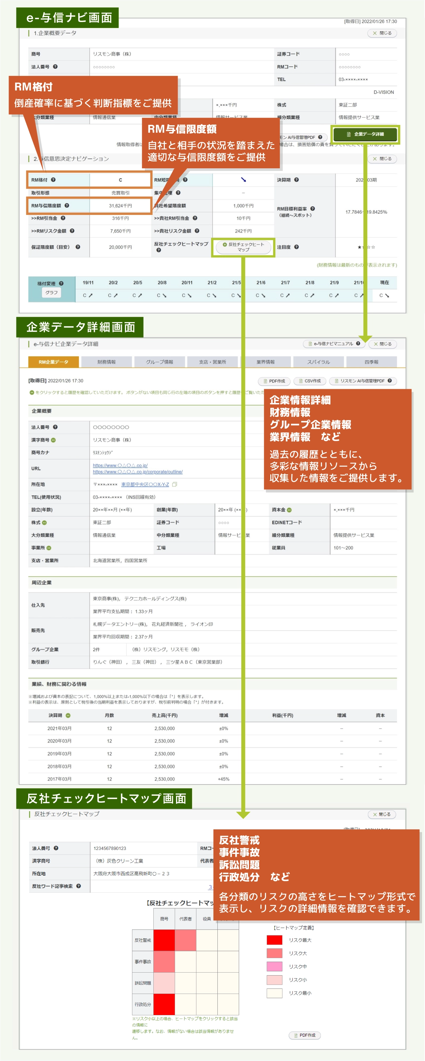Click help icon next to 格付変遷
Image resolution: width=425 pixels, height=1061 pixels.
pyautogui.click(x=61, y=283)
